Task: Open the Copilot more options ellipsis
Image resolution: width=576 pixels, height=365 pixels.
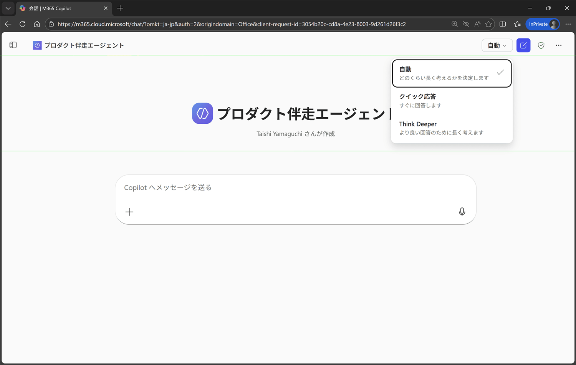Action: point(559,45)
